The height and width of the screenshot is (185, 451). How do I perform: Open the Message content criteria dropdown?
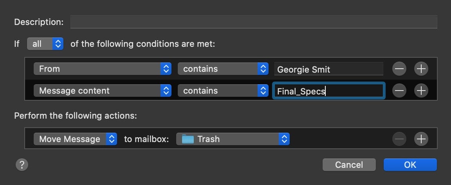(x=103, y=91)
